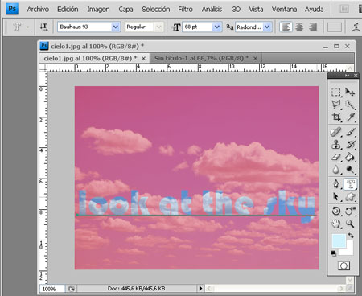Open the status bar info arrow menu
Screen dimensions: 362x296
coord(200,289)
